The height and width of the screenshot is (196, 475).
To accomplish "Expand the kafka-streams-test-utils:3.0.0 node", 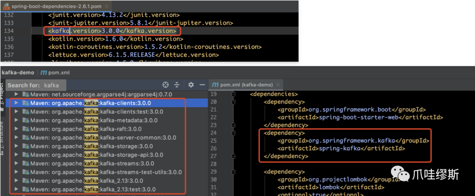I will [16, 172].
